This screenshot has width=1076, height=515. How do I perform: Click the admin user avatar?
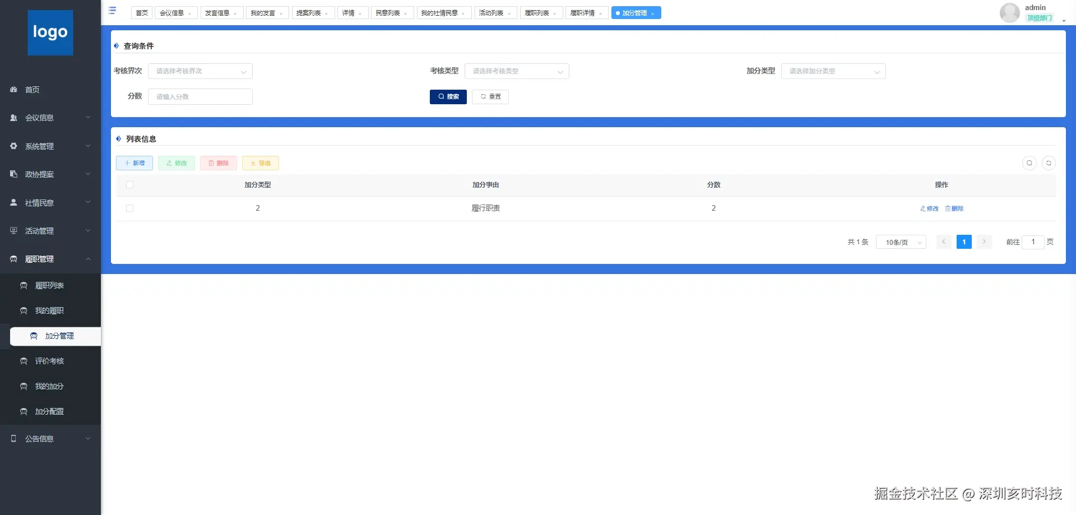[x=1010, y=12]
